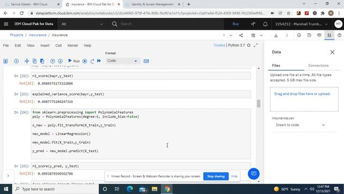The height and width of the screenshot is (194, 344).
Task: Expand notebook to full screen icon
Action: (x=256, y=45)
